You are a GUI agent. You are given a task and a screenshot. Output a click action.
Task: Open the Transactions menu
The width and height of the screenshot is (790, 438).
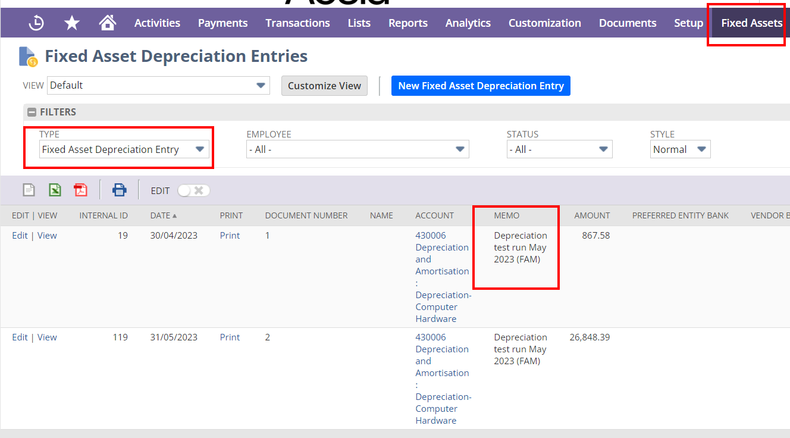click(297, 23)
